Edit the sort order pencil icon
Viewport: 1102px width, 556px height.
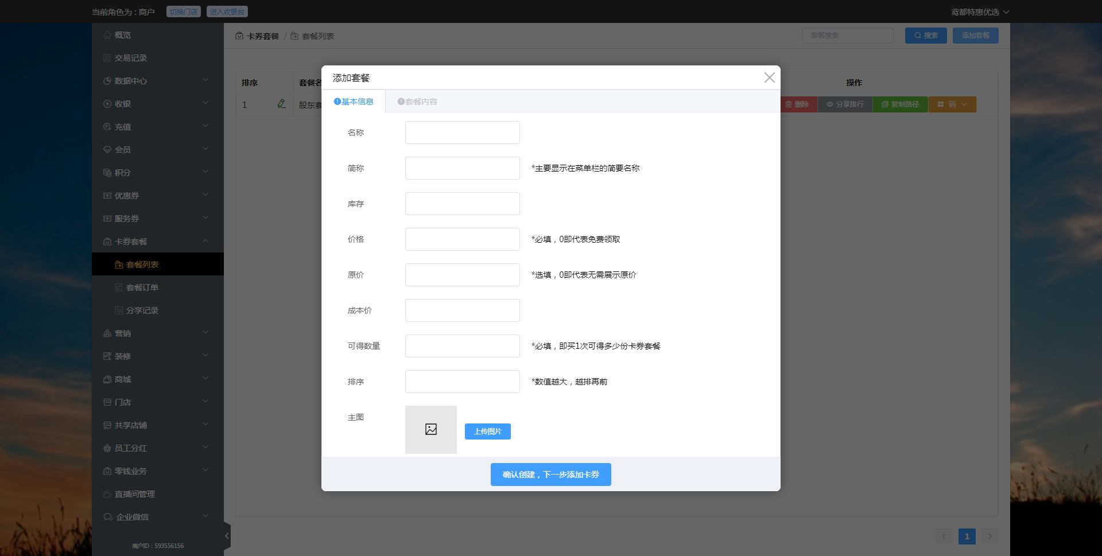click(281, 104)
